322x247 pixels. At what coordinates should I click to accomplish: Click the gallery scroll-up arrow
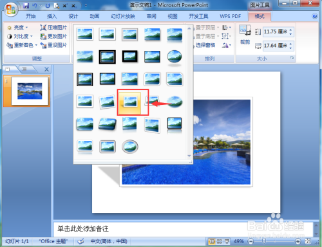pyautogui.click(x=189, y=28)
